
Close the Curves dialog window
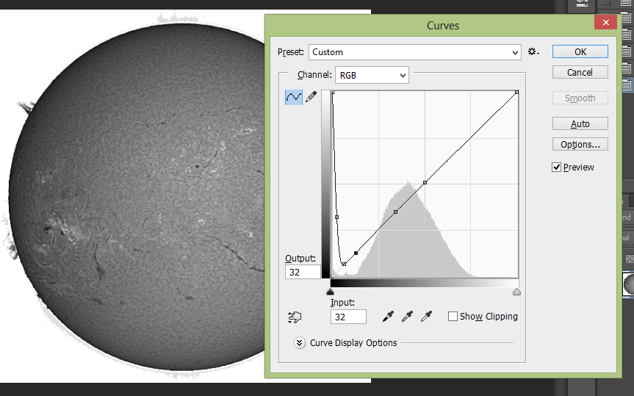tap(606, 24)
